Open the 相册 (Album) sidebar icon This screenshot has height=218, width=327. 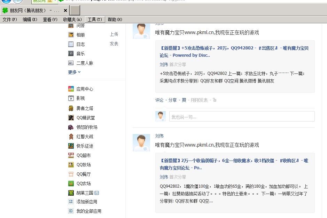pos(71,35)
